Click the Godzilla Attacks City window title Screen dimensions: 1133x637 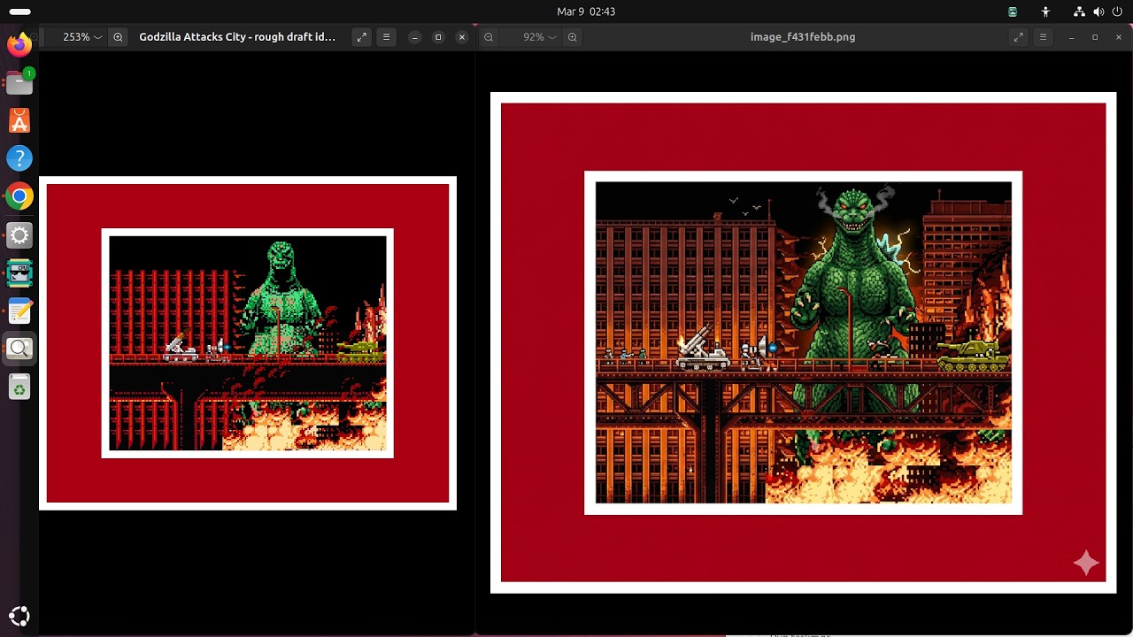click(237, 37)
